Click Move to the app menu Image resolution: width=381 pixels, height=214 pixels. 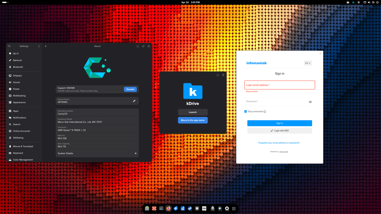193,120
